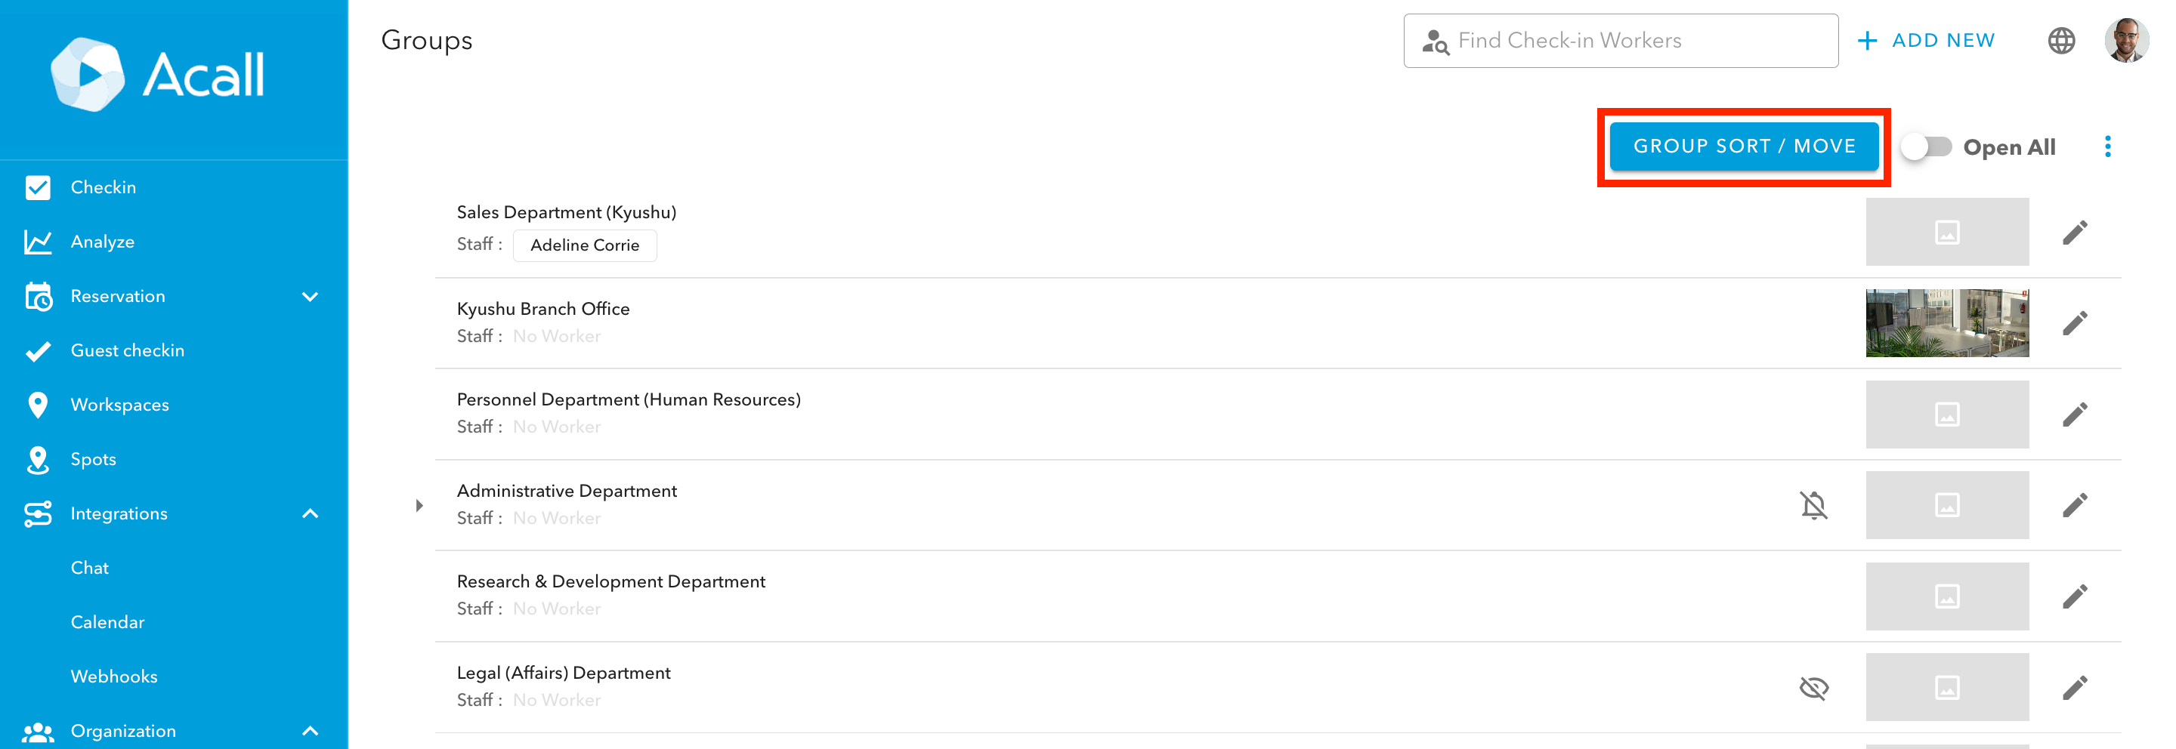Click the ADD NEW button
The image size is (2176, 749).
[1927, 41]
